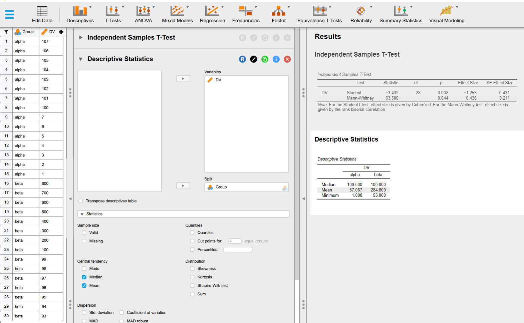Enable Cut points for checkbox
524x323 pixels.
[192, 241]
